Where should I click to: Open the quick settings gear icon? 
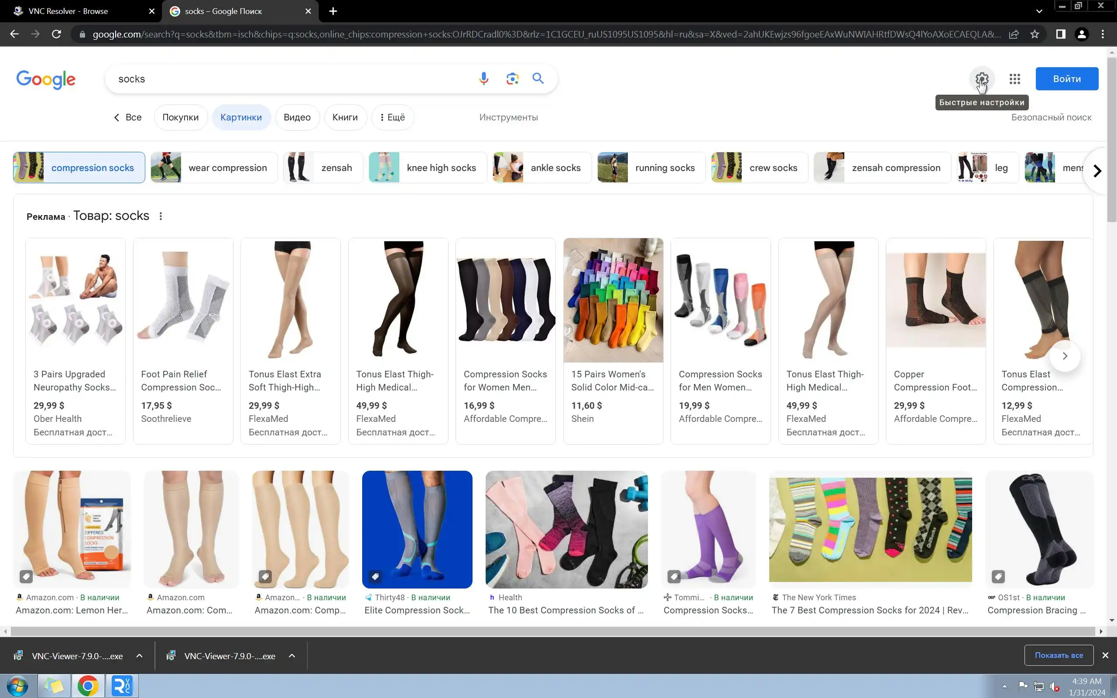click(x=982, y=79)
